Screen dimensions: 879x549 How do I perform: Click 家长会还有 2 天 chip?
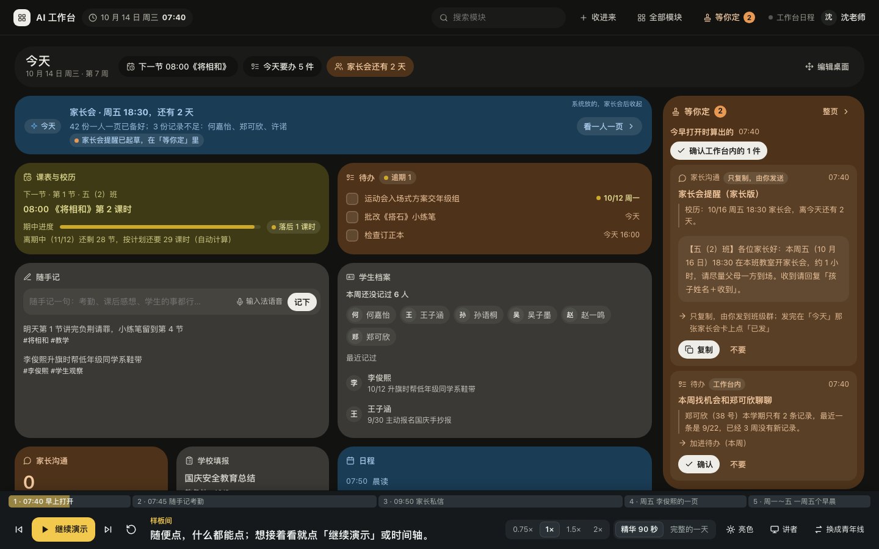click(370, 66)
